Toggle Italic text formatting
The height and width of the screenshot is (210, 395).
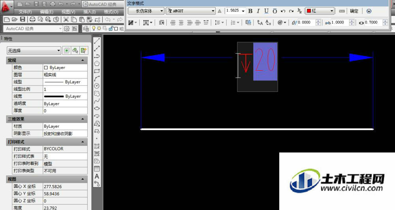click(x=258, y=11)
